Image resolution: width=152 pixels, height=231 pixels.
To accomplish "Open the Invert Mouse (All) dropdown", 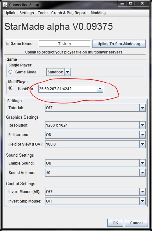I will (x=95, y=192).
